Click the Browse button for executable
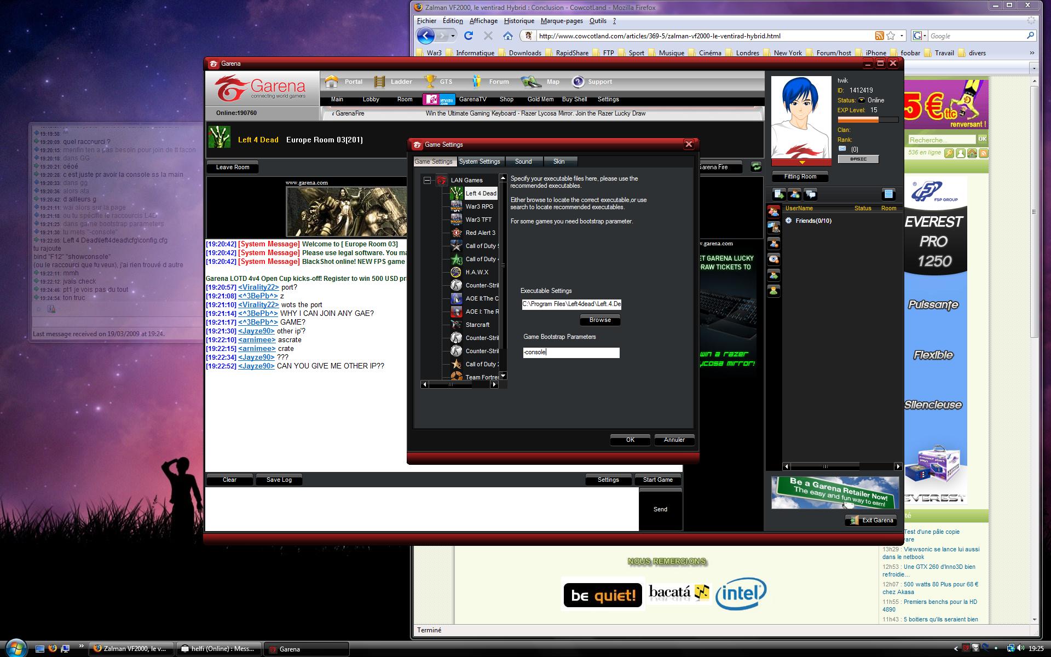This screenshot has height=657, width=1051. point(600,320)
